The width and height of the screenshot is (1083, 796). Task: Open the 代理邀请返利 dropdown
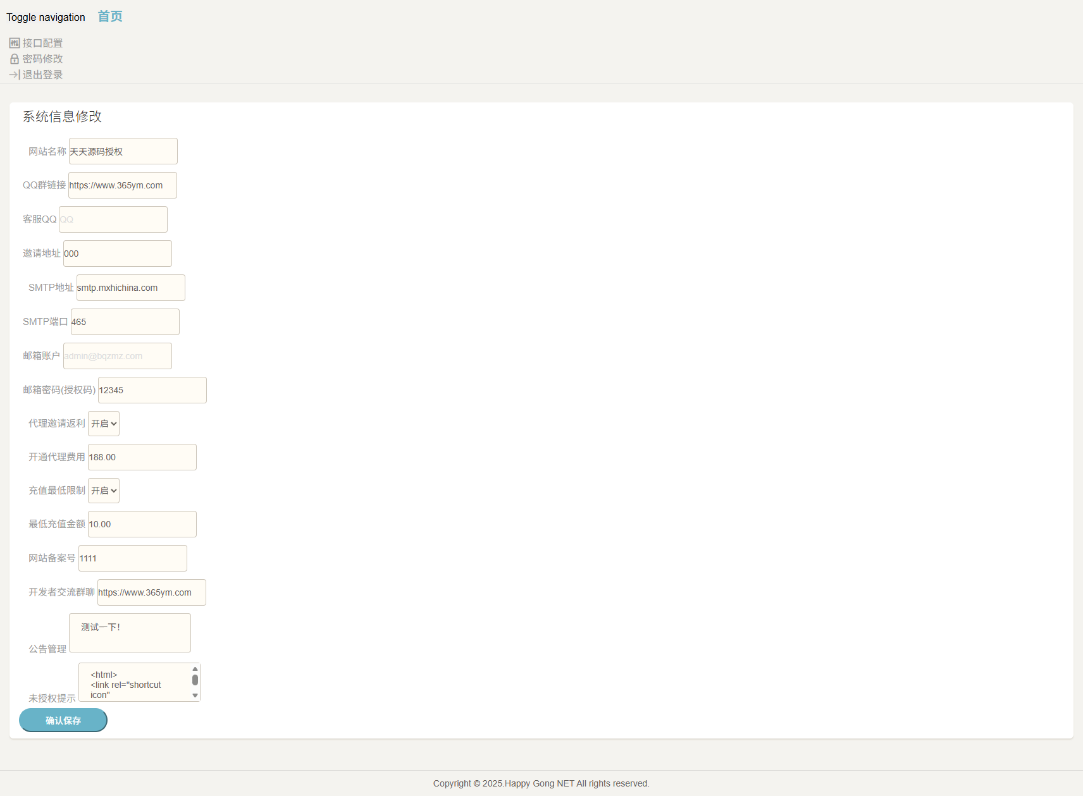click(104, 424)
